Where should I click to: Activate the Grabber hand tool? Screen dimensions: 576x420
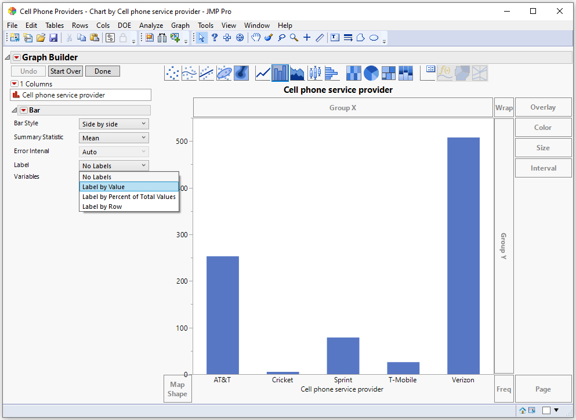click(x=256, y=37)
